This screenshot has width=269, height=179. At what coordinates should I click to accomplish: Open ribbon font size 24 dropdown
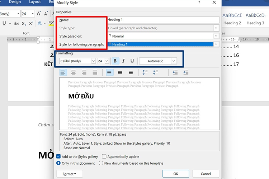(x=33, y=14)
